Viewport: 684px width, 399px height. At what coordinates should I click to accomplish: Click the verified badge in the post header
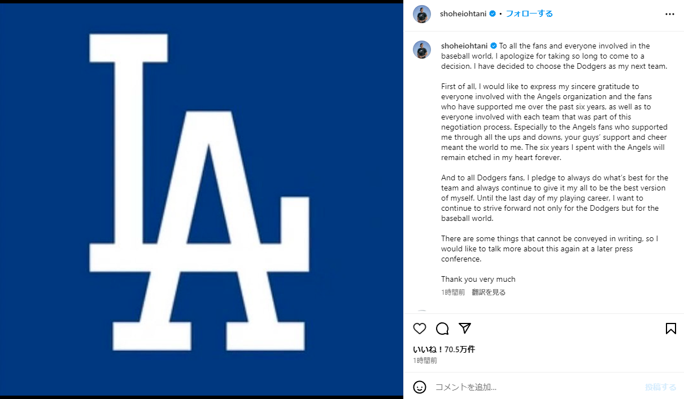click(x=493, y=14)
